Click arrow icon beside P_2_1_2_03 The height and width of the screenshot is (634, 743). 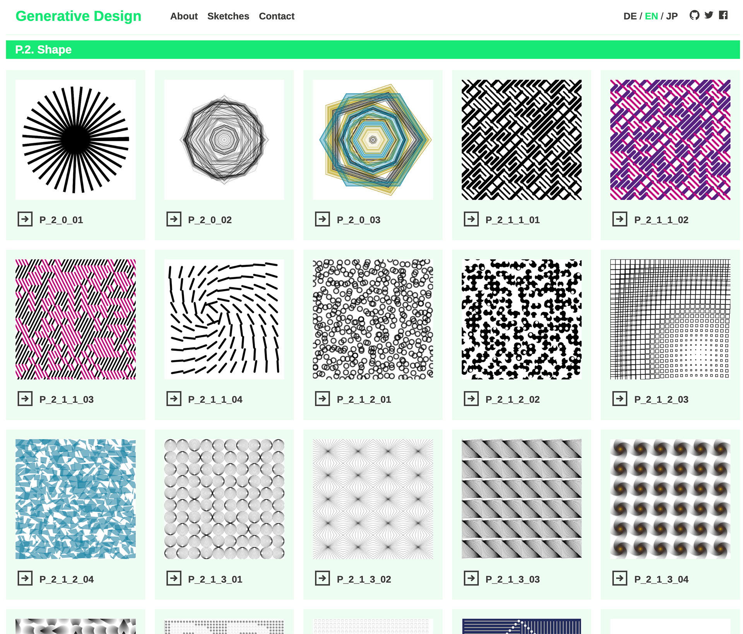coord(620,398)
